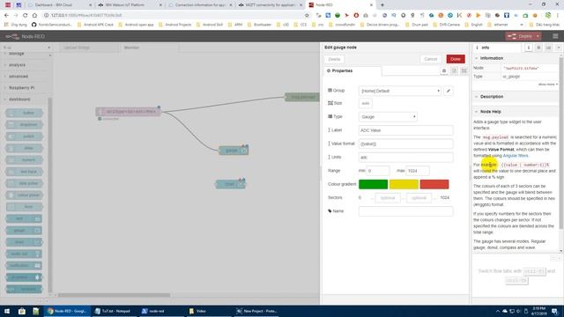This screenshot has width=564, height=317.
Task: Click the Range min input
Action: pyautogui.click(x=378, y=171)
